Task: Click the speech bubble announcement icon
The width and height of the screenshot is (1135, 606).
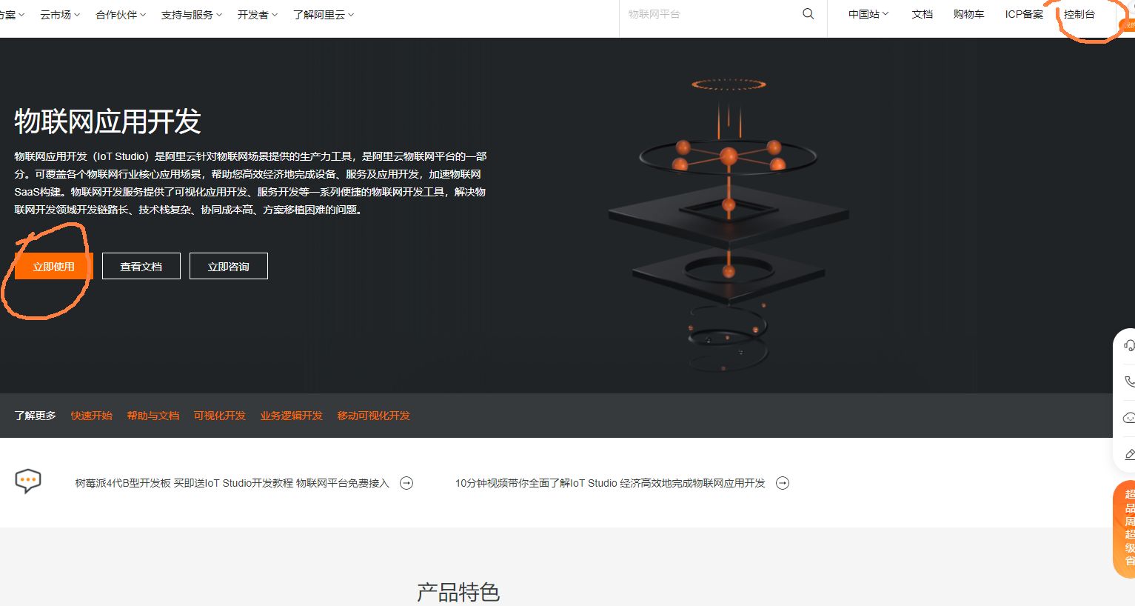Action: (x=28, y=482)
